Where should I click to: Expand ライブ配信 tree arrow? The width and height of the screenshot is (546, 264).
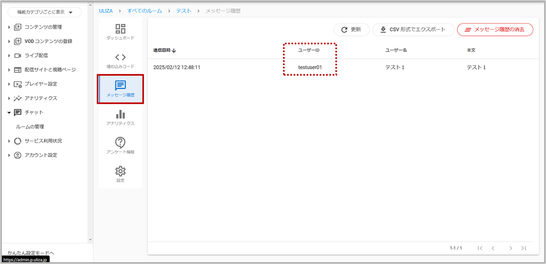(9, 55)
